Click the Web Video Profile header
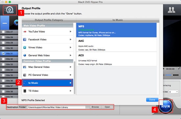The height and width of the screenshot is (119, 181). [x=48, y=26]
